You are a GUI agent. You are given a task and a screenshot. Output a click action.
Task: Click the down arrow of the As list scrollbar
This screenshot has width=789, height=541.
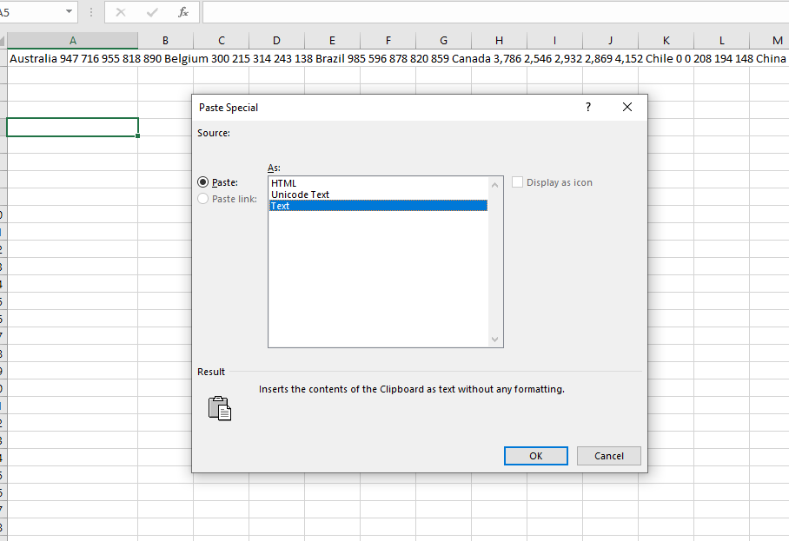[x=494, y=339]
